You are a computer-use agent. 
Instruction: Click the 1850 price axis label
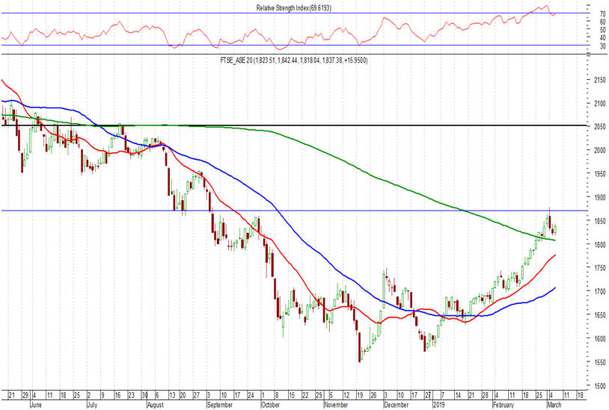coord(600,221)
